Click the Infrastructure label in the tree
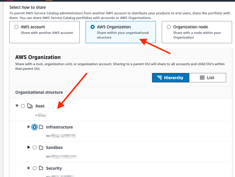 pyautogui.click(x=59, y=127)
